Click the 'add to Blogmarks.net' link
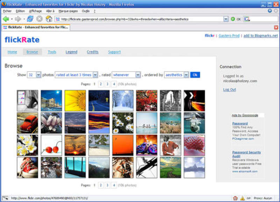Viewport: 280px width, 202px height. click(x=260, y=36)
